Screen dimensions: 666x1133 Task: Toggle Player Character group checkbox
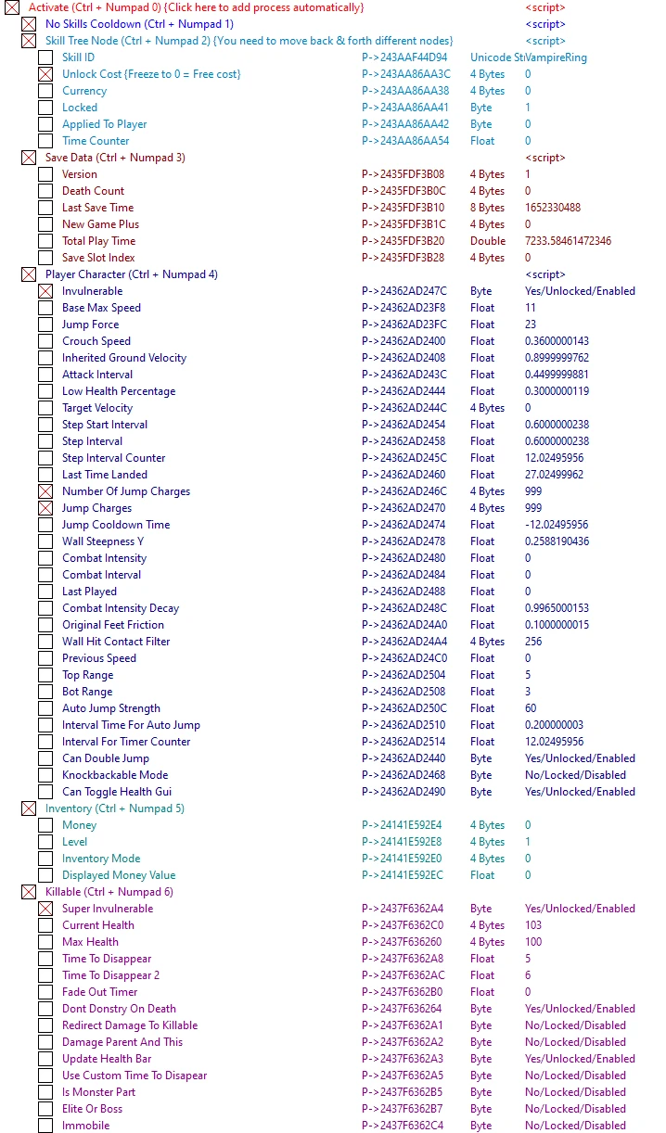tap(29, 274)
